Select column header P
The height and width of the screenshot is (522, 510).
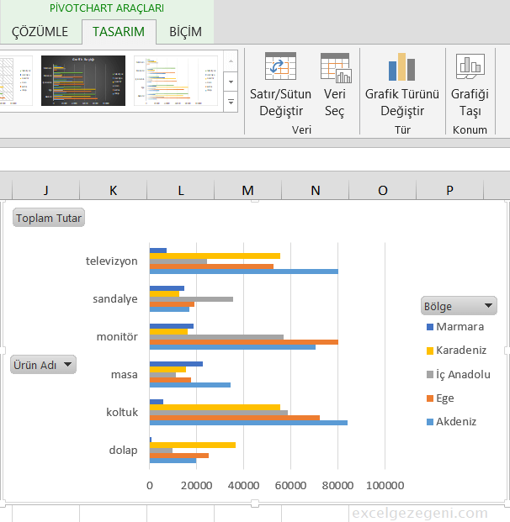point(449,190)
